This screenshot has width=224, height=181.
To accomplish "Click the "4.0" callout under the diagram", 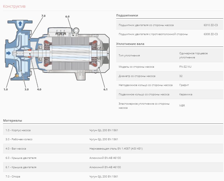I will coord(39,89).
